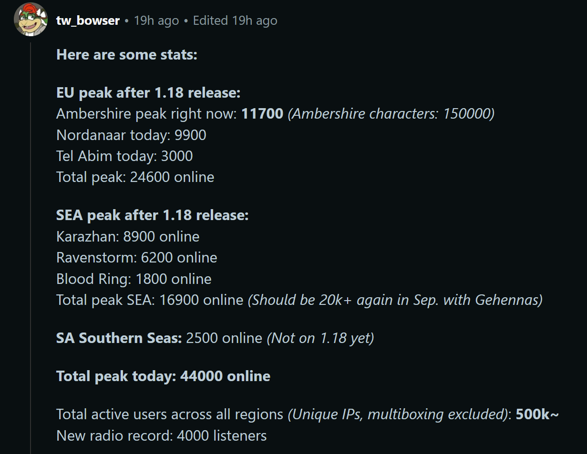Click the 'Edited 19h ago' label
The width and height of the screenshot is (587, 454).
tap(235, 20)
